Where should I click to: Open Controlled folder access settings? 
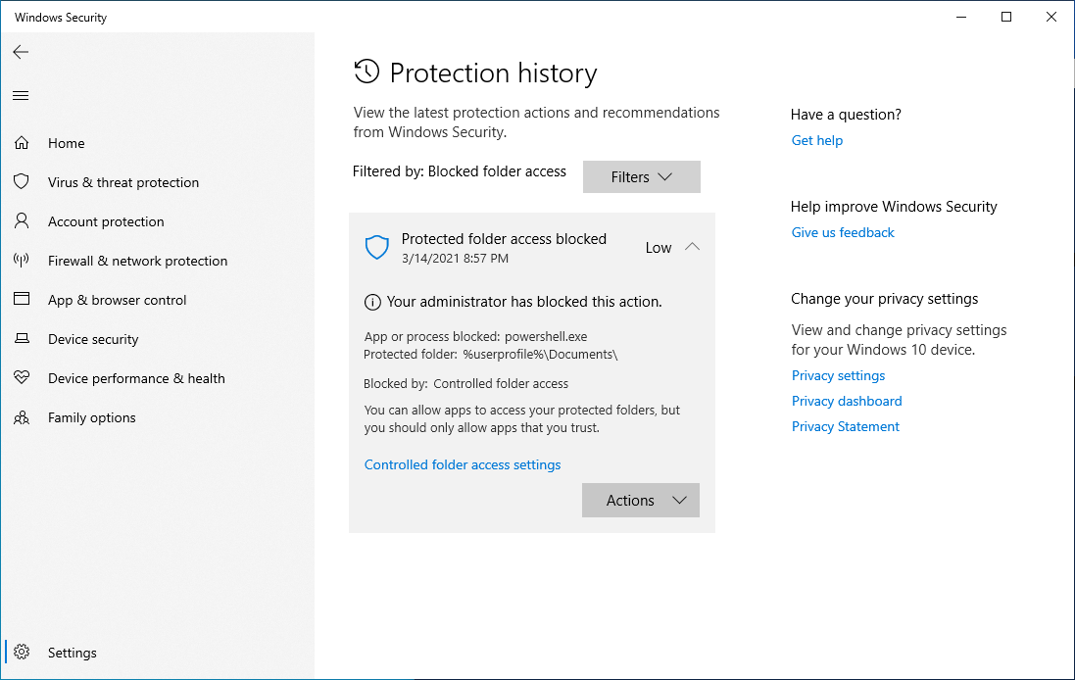point(462,463)
